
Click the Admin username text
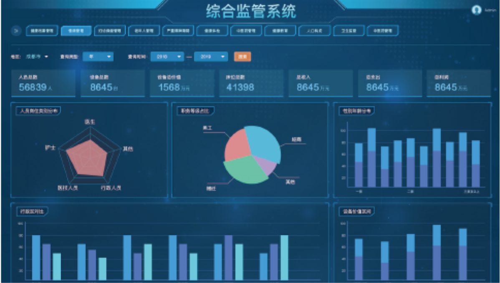tap(490, 10)
